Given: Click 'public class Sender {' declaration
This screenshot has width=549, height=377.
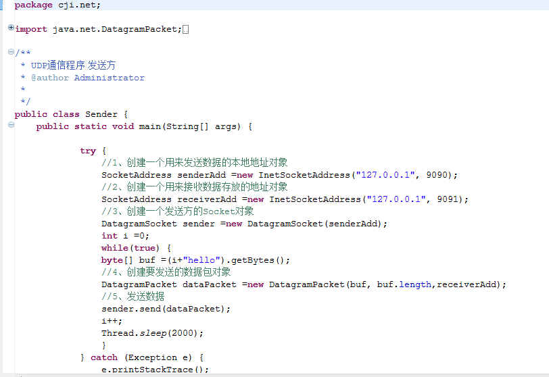Looking at the screenshot, I should 71,114.
